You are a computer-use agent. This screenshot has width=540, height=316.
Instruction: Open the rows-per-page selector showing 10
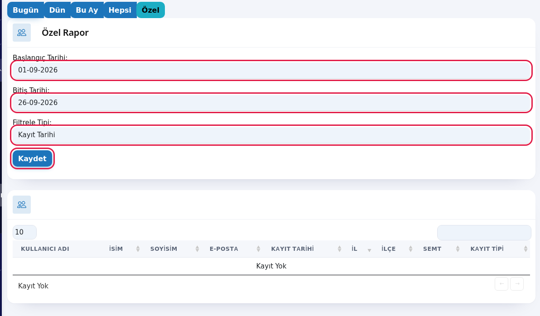[x=24, y=232]
